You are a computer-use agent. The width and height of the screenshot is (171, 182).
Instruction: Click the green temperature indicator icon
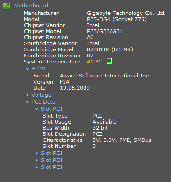tap(109, 61)
